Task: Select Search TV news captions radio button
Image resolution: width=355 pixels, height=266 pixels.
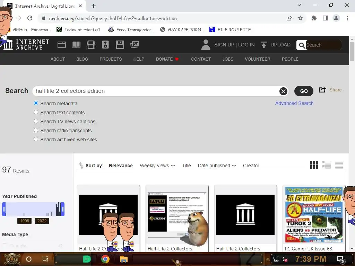Action: [36, 121]
